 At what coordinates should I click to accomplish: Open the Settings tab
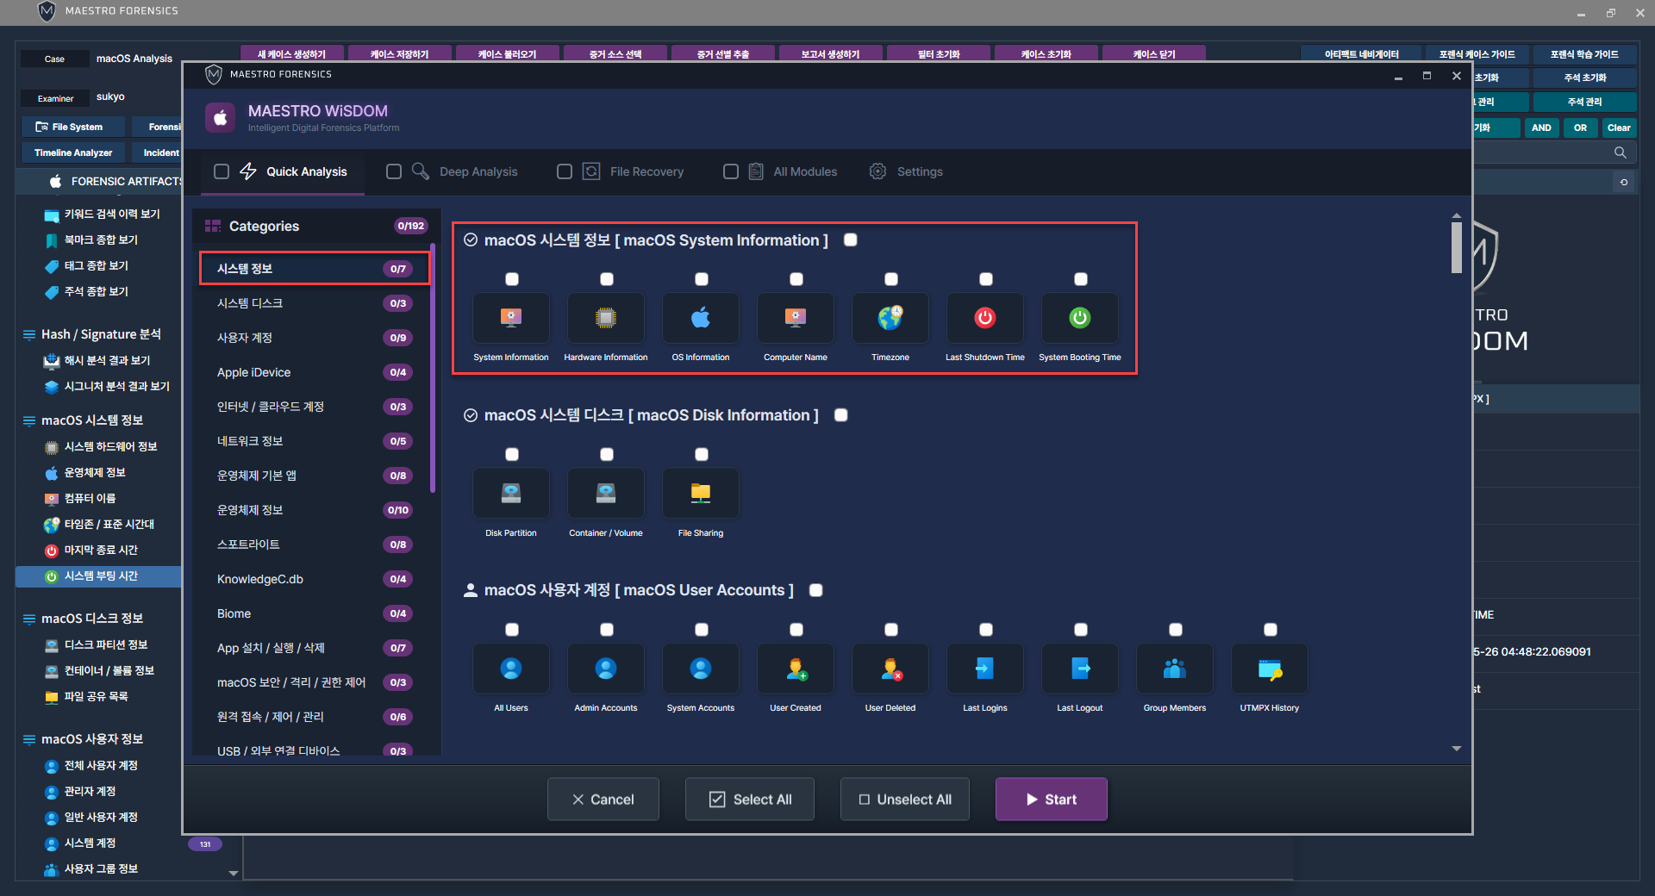(x=919, y=171)
